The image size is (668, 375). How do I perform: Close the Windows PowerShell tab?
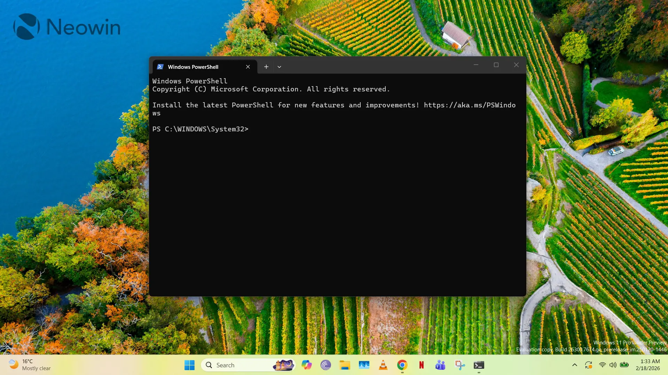248,67
